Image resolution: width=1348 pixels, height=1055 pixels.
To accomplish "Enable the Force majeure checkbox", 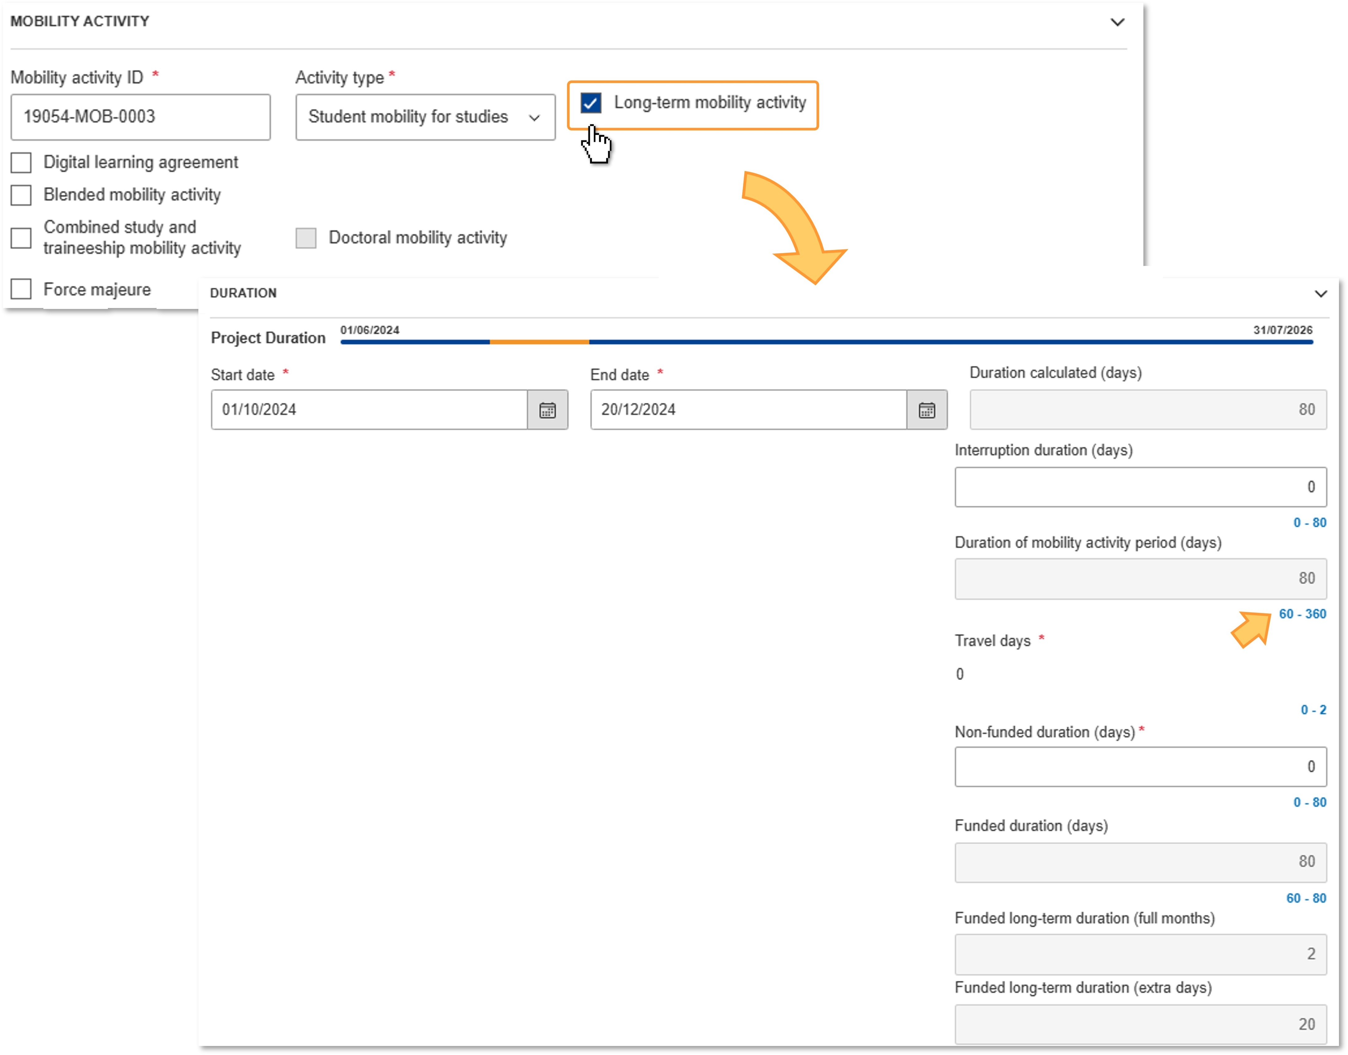I will coord(21,289).
